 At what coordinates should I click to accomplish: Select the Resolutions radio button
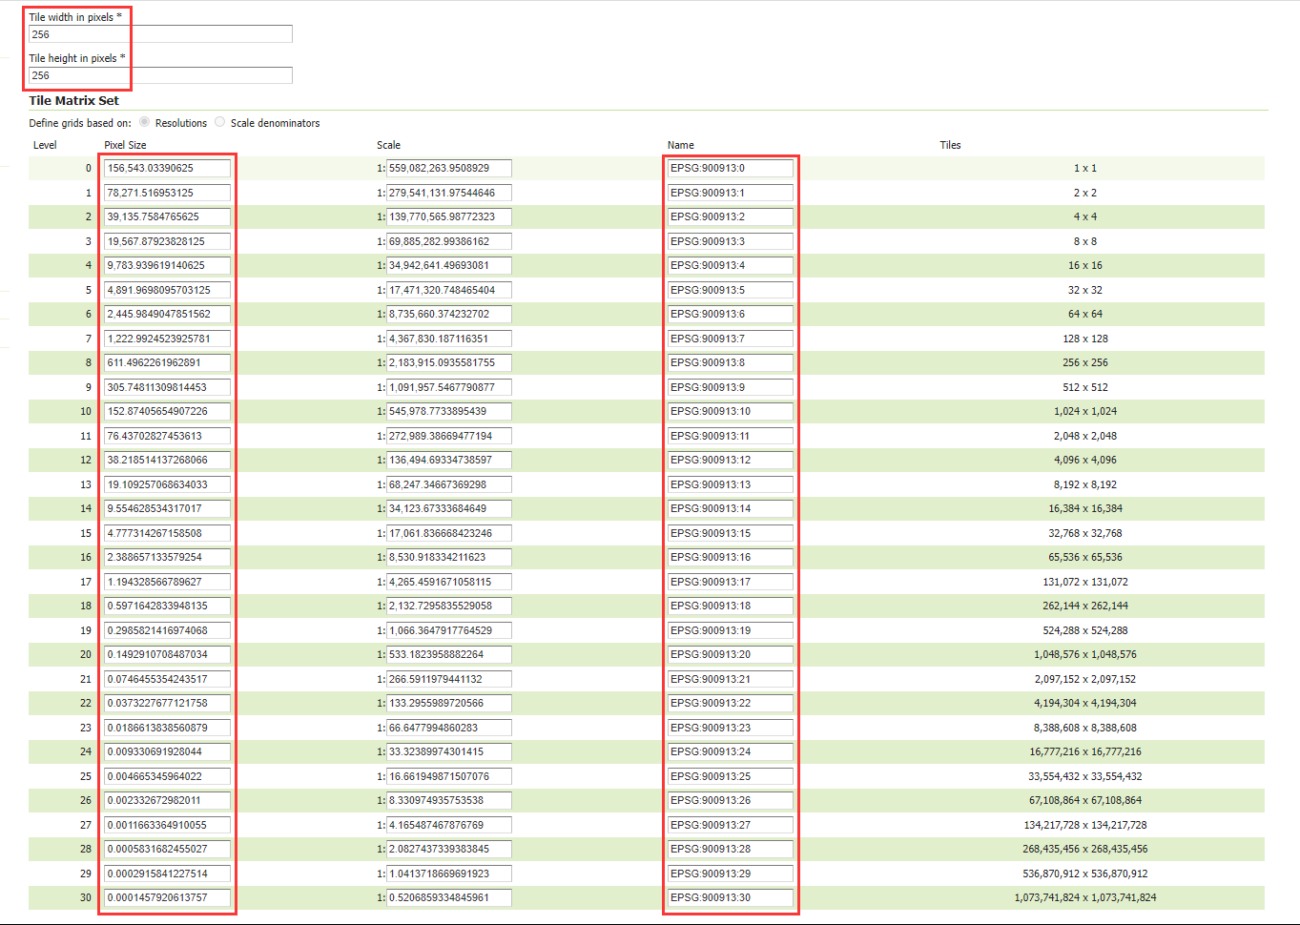tap(143, 122)
